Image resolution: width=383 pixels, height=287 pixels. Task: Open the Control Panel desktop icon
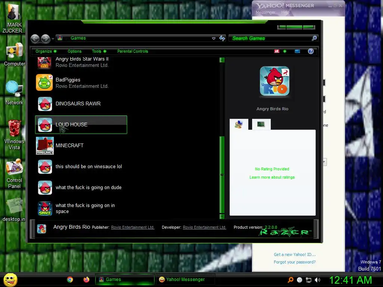tap(15, 173)
